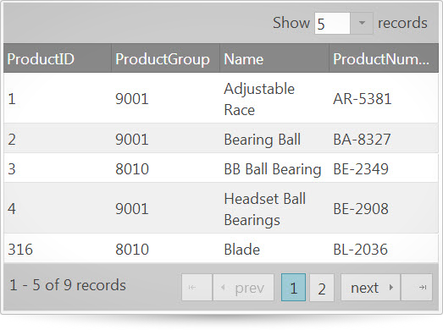The width and height of the screenshot is (443, 330).
Task: Click the Blade name cell
Action: pos(274,249)
